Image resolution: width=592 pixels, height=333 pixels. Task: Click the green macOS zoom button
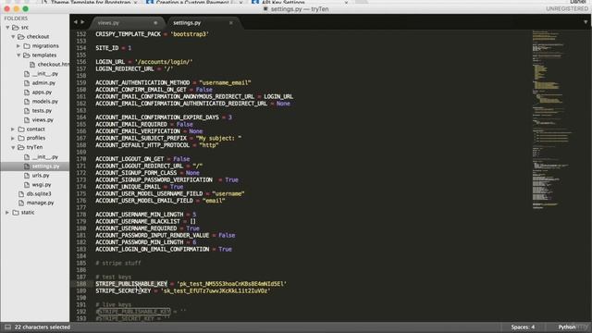coord(25,8)
